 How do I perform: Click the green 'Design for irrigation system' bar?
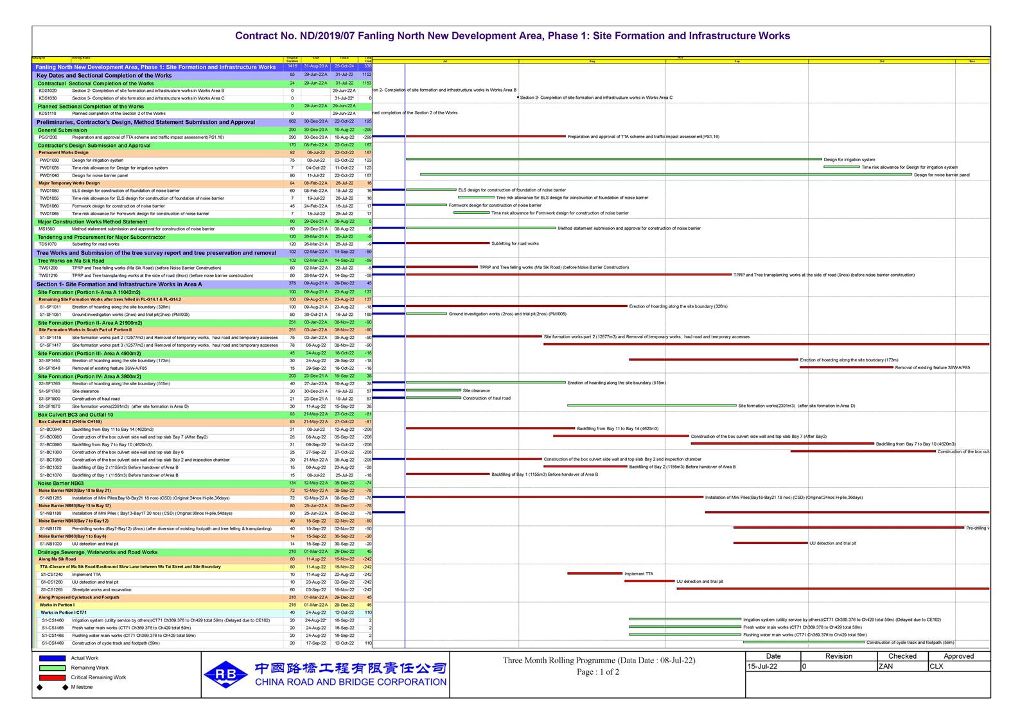click(613, 159)
